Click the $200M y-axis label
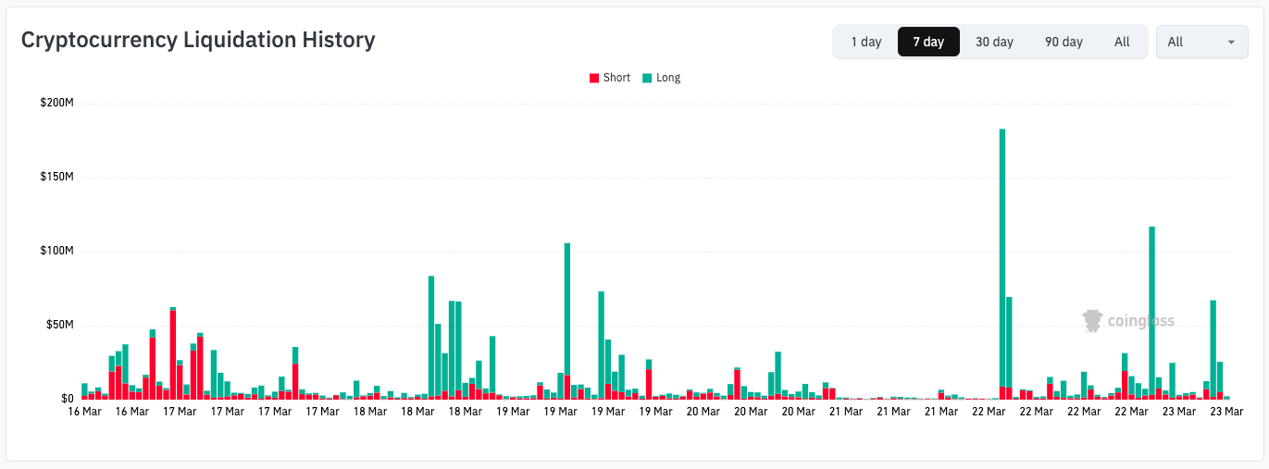Image resolution: width=1269 pixels, height=469 pixels. tap(56, 103)
